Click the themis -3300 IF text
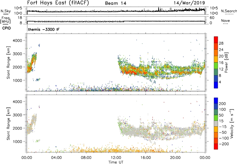237x164 pixels. (44, 29)
